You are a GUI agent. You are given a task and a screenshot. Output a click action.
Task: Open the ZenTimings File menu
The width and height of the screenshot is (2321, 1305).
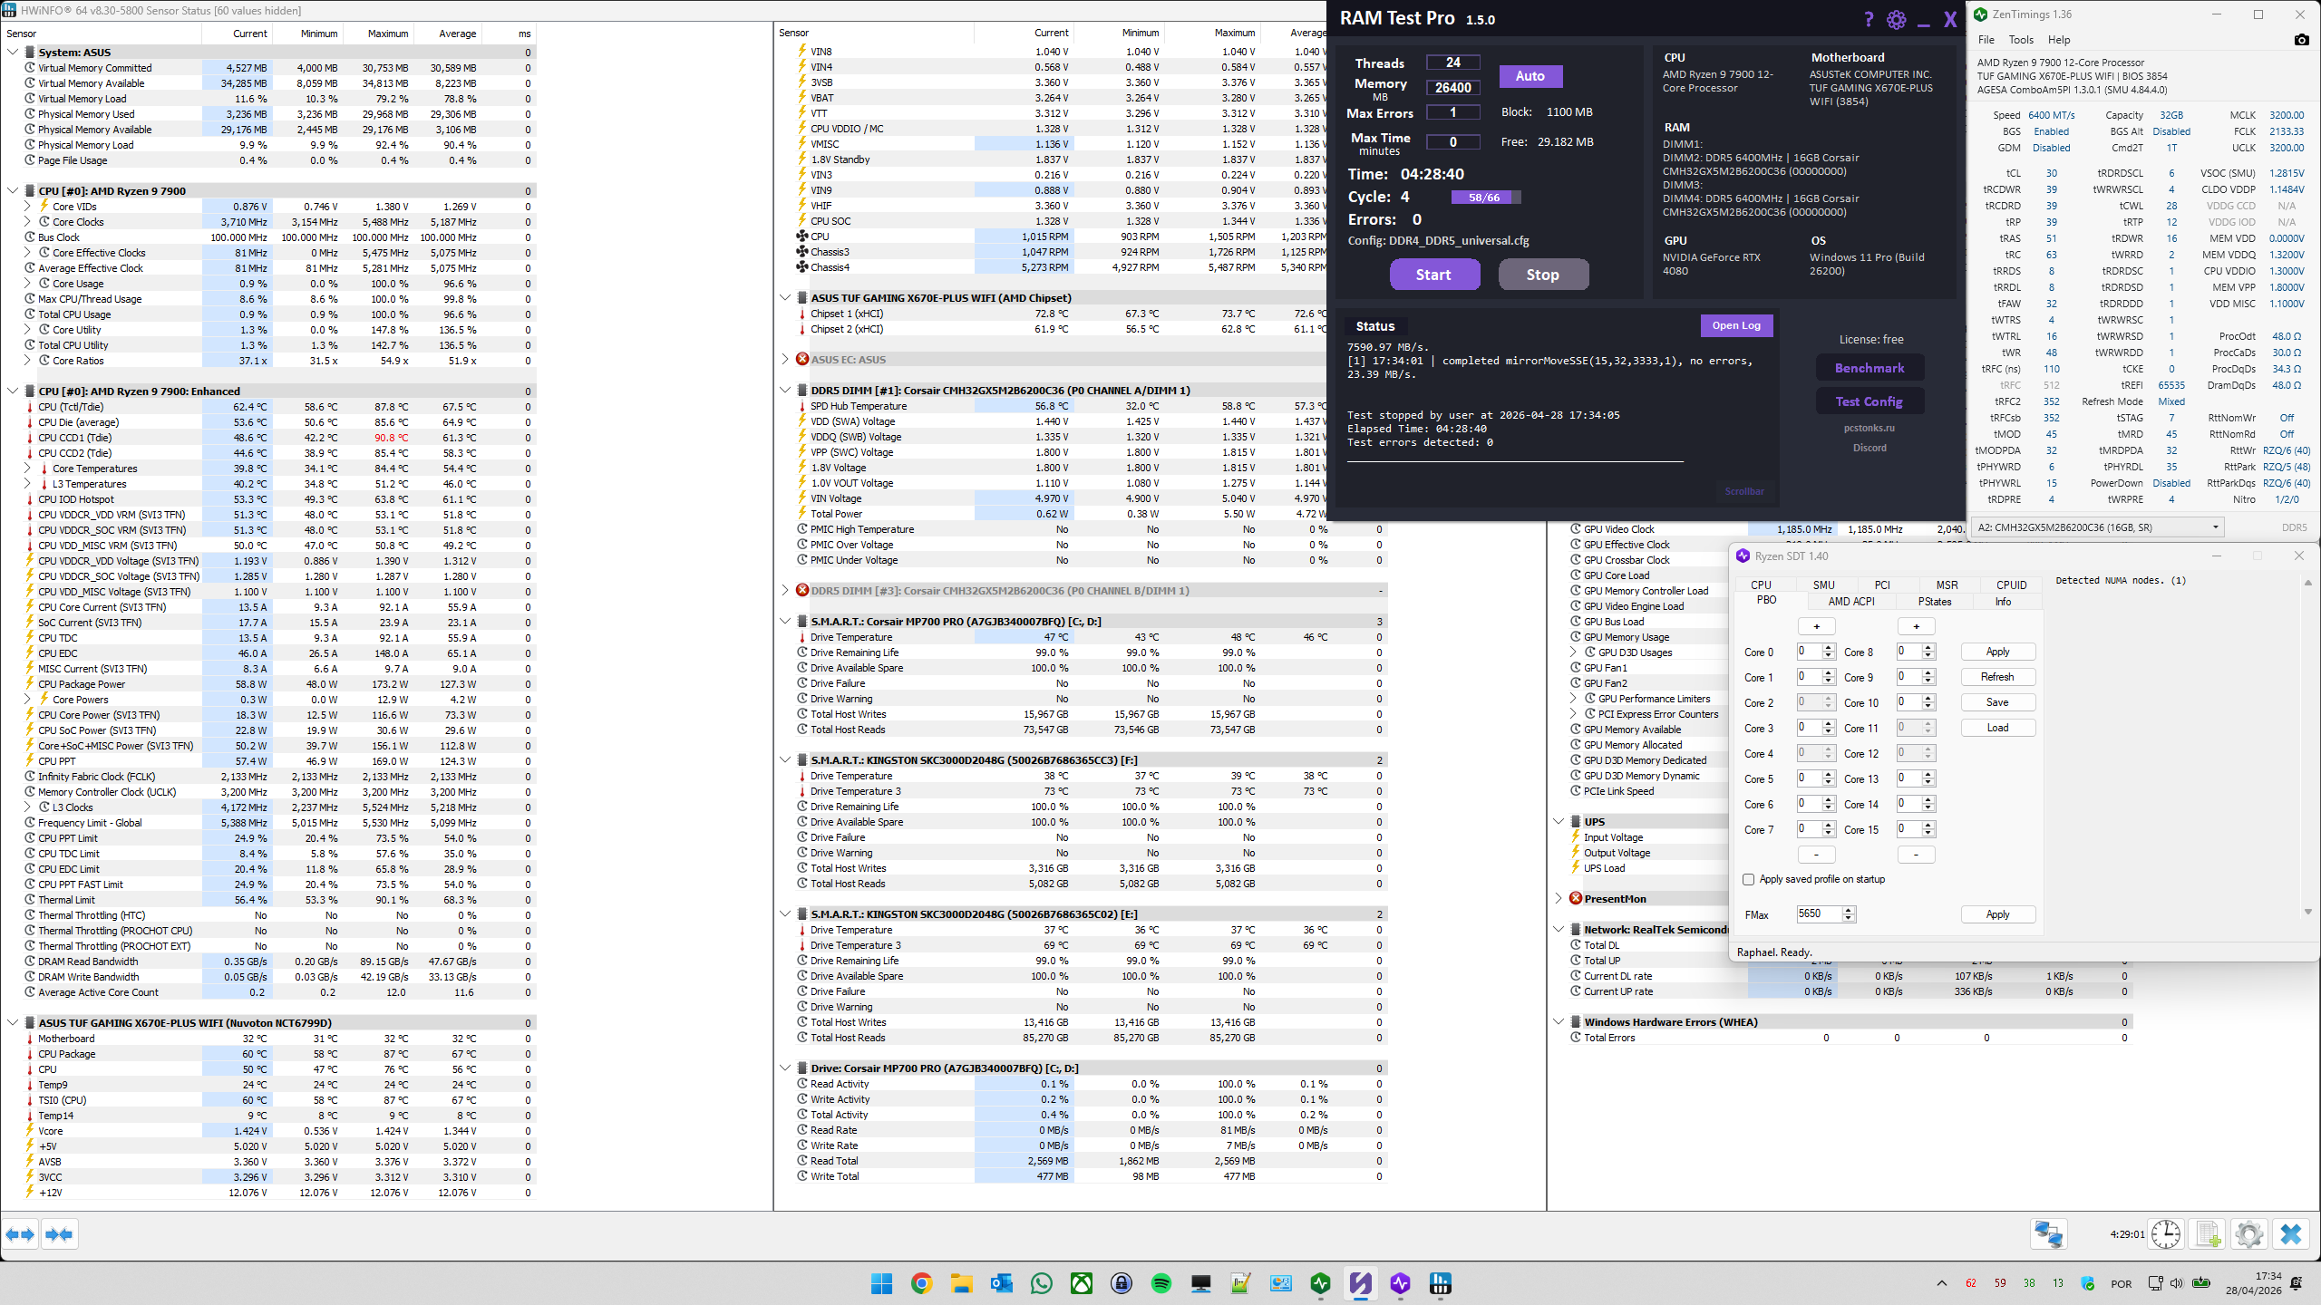pos(1986,40)
